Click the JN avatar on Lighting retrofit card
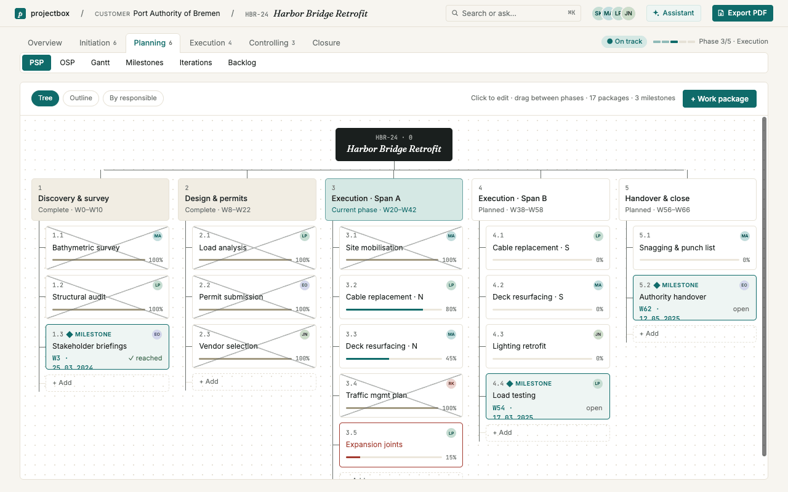The width and height of the screenshot is (788, 492). [598, 335]
